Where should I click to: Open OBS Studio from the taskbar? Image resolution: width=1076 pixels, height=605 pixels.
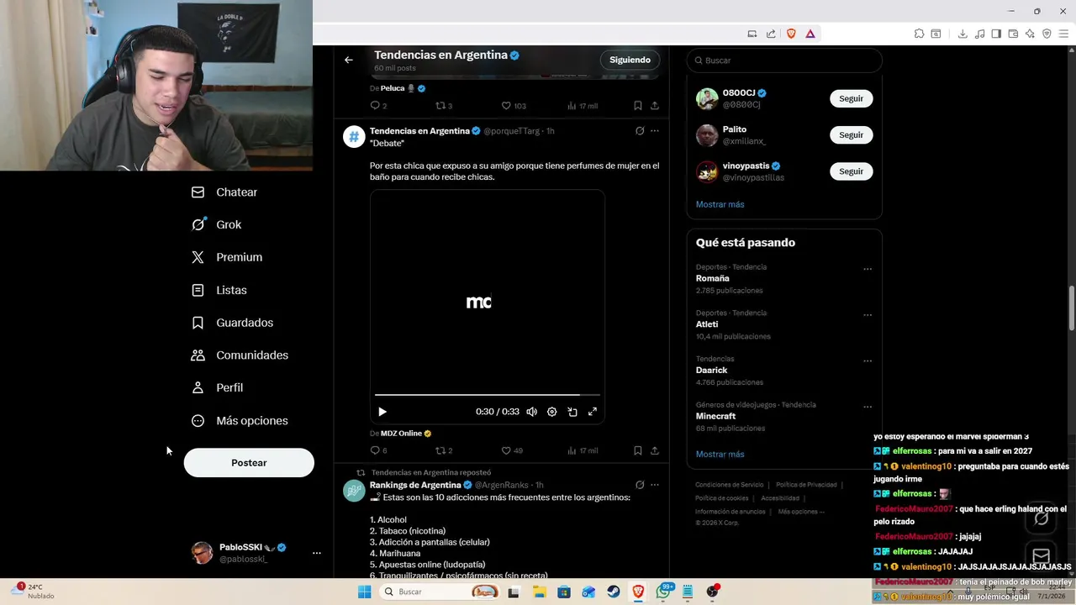tap(713, 592)
